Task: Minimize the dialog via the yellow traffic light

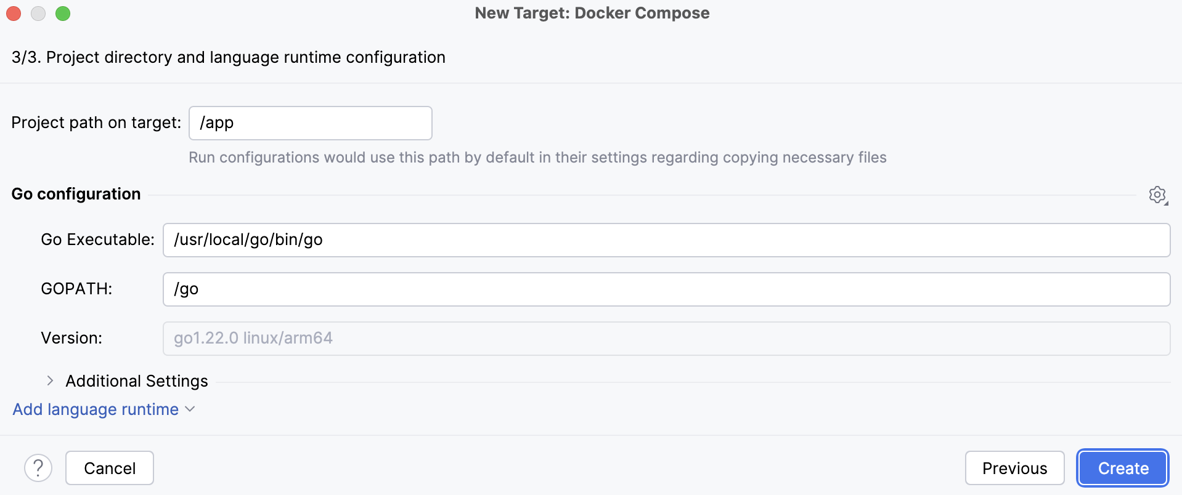Action: (x=38, y=13)
